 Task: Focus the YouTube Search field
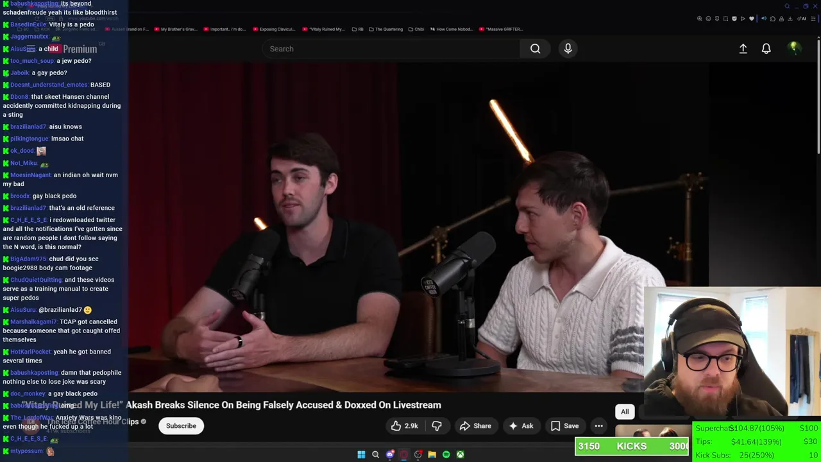click(x=391, y=49)
